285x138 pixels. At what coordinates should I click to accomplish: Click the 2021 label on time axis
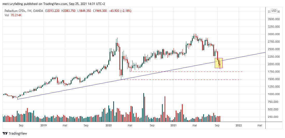[x=173, y=125]
